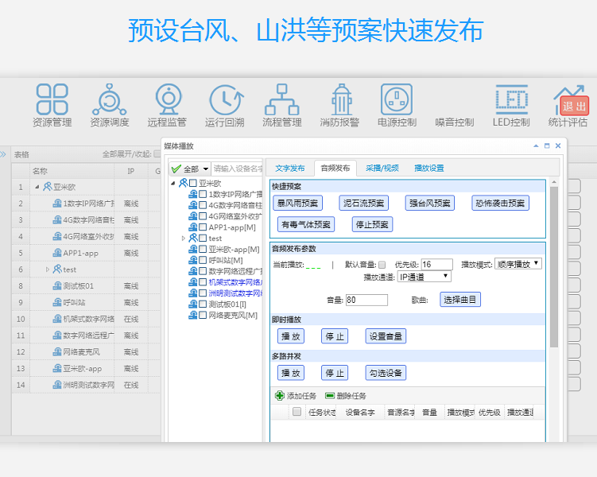
Task: Click the 远程监管 webcam icon
Action: 167,99
